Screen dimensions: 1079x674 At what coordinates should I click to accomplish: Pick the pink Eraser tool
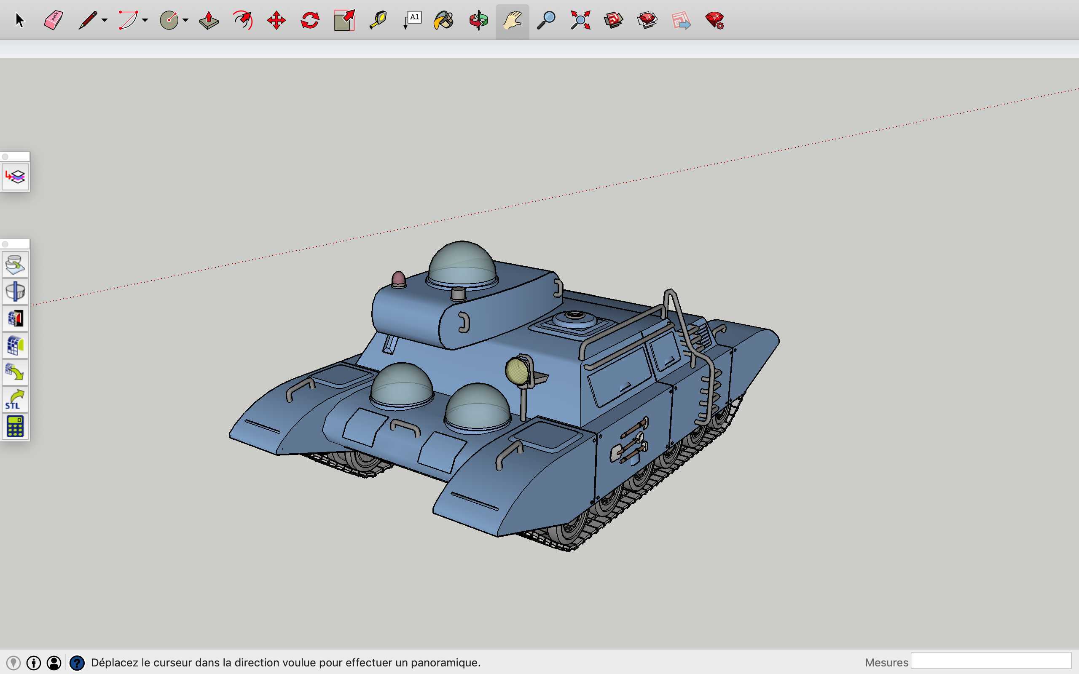54,20
